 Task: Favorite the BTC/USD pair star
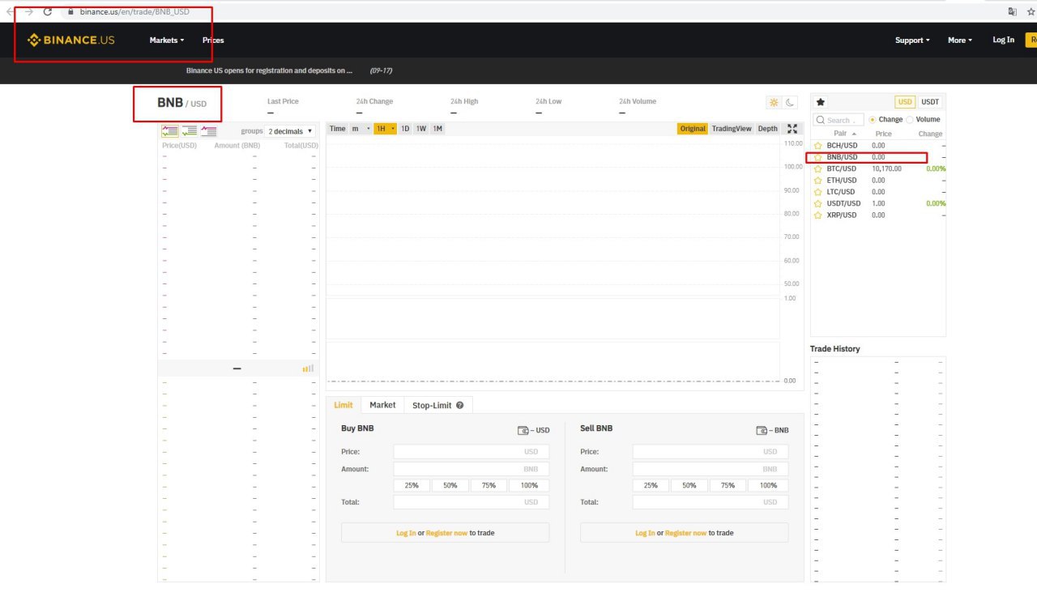tap(818, 168)
